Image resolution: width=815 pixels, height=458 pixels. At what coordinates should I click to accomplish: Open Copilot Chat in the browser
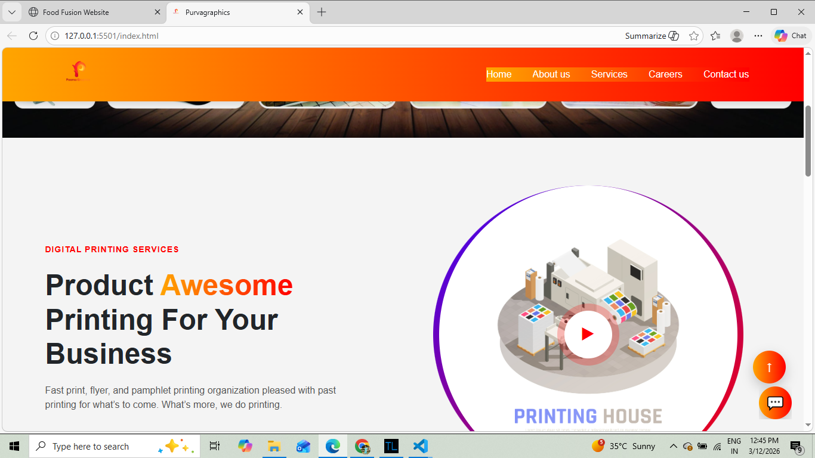pos(791,36)
